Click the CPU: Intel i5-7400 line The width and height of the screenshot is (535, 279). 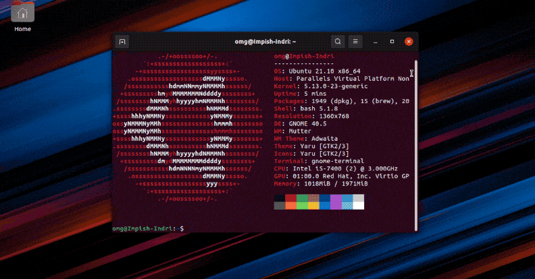(x=336, y=168)
